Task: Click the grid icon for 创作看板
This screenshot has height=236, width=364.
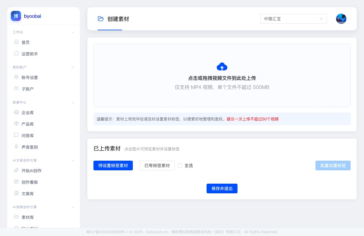Action: 16,182
